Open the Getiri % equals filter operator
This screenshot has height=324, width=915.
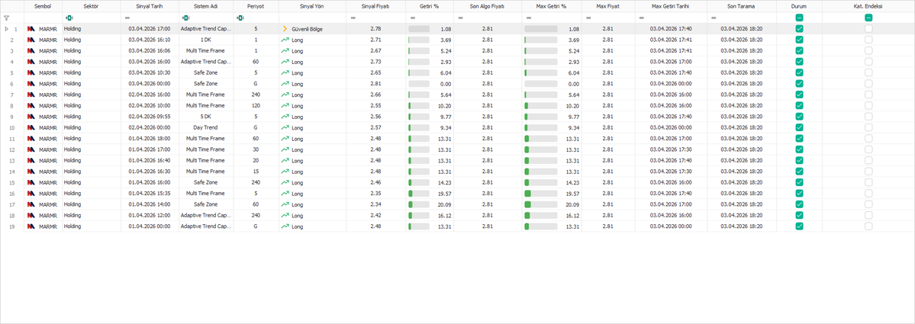click(x=413, y=18)
